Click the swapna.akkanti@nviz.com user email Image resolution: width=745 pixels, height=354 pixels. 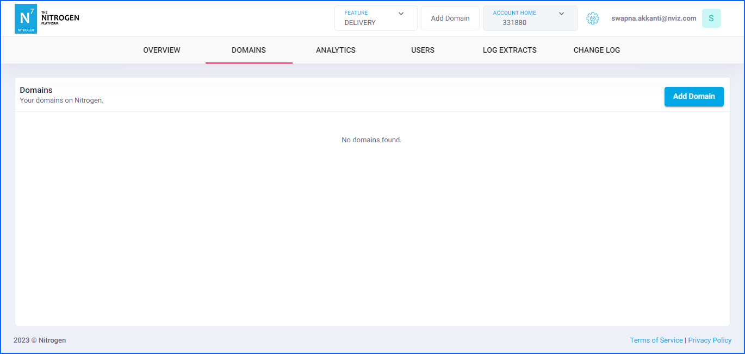[x=654, y=18]
